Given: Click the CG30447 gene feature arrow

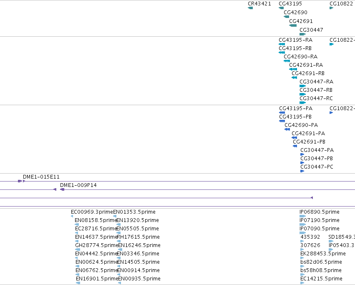Looking at the screenshot, I should 303,34.
